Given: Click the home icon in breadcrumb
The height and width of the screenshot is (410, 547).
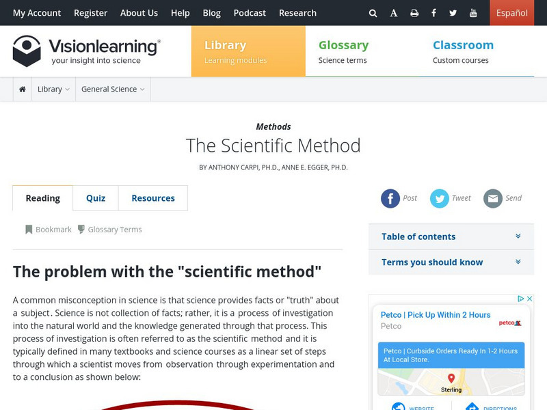Looking at the screenshot, I should click(23, 90).
